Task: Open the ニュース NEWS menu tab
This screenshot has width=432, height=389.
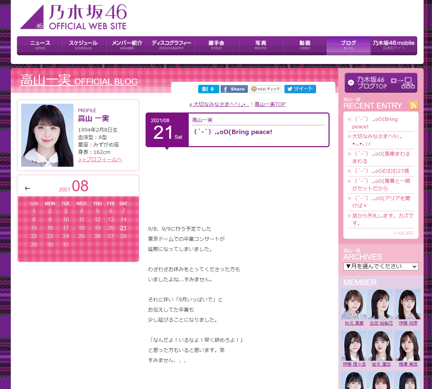Action: 39,45
